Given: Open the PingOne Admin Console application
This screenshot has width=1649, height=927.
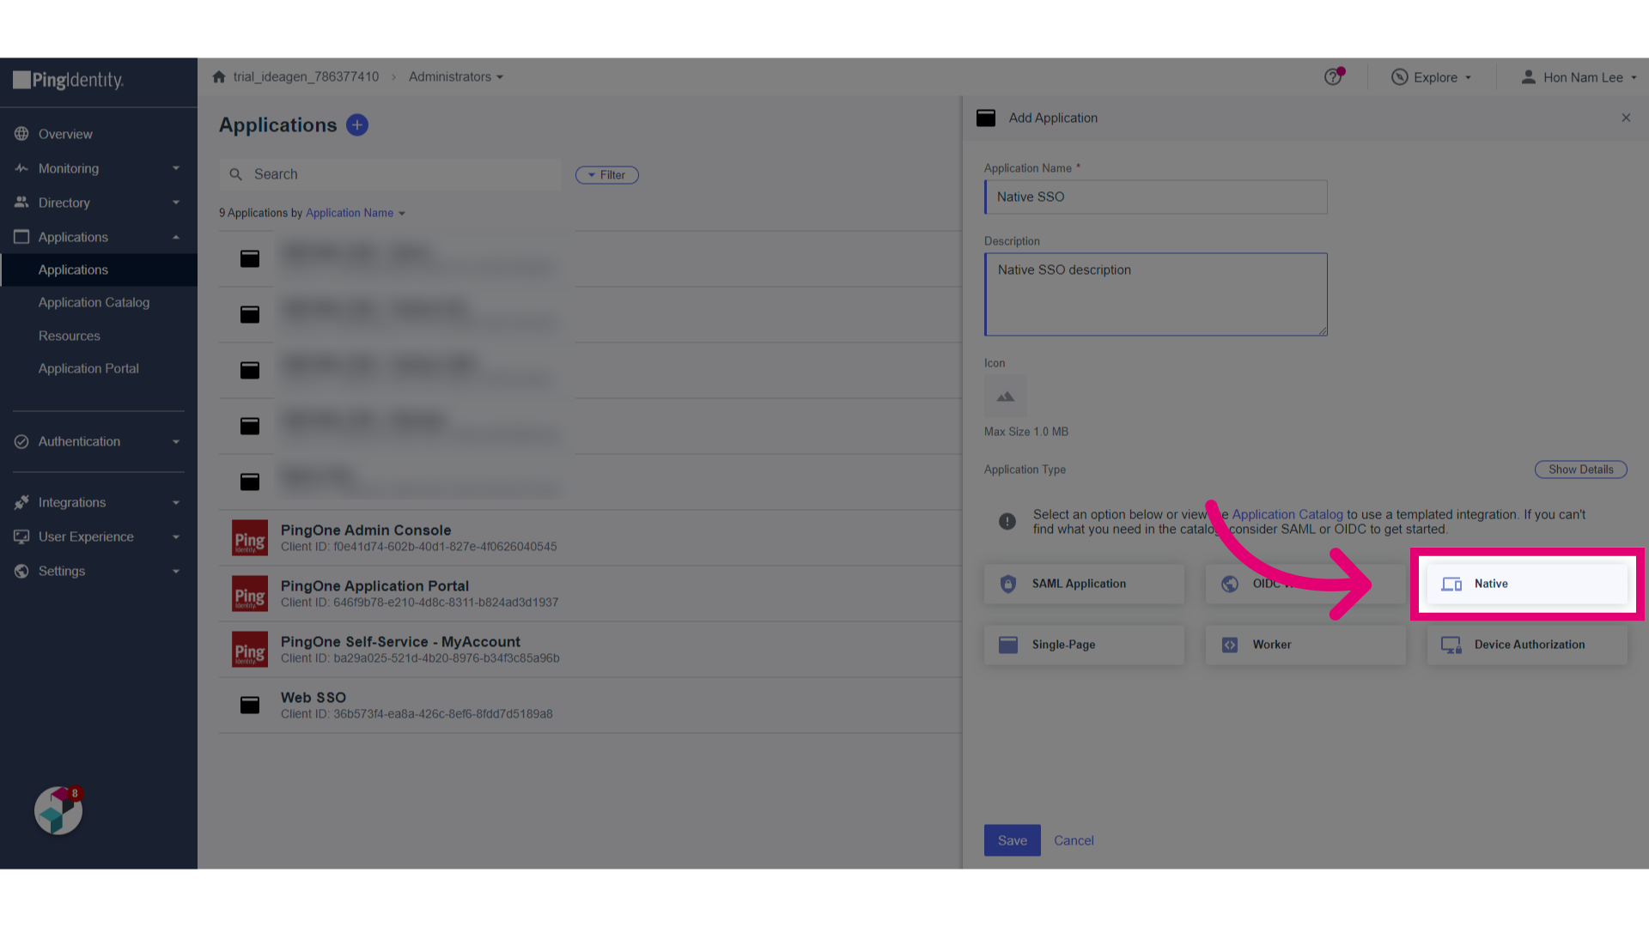Looking at the screenshot, I should pyautogui.click(x=590, y=538).
